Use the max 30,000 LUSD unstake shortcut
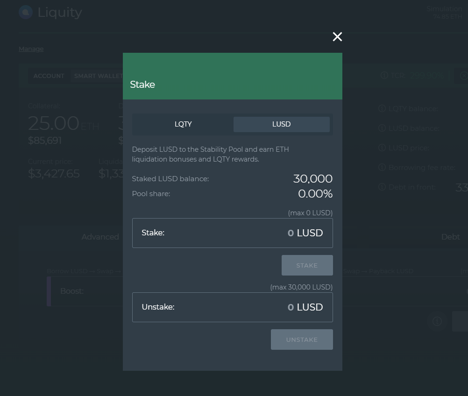This screenshot has height=396, width=468. (301, 287)
